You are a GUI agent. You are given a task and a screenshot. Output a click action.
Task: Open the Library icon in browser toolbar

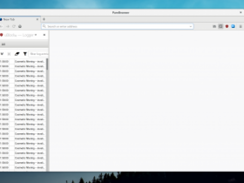tap(214, 26)
